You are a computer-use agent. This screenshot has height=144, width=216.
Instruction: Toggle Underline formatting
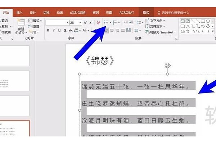click(x=59, y=30)
